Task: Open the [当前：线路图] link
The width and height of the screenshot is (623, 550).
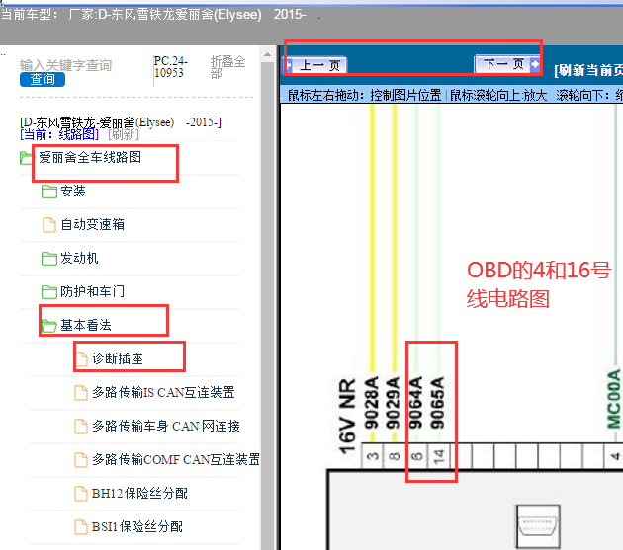Action: (x=59, y=135)
